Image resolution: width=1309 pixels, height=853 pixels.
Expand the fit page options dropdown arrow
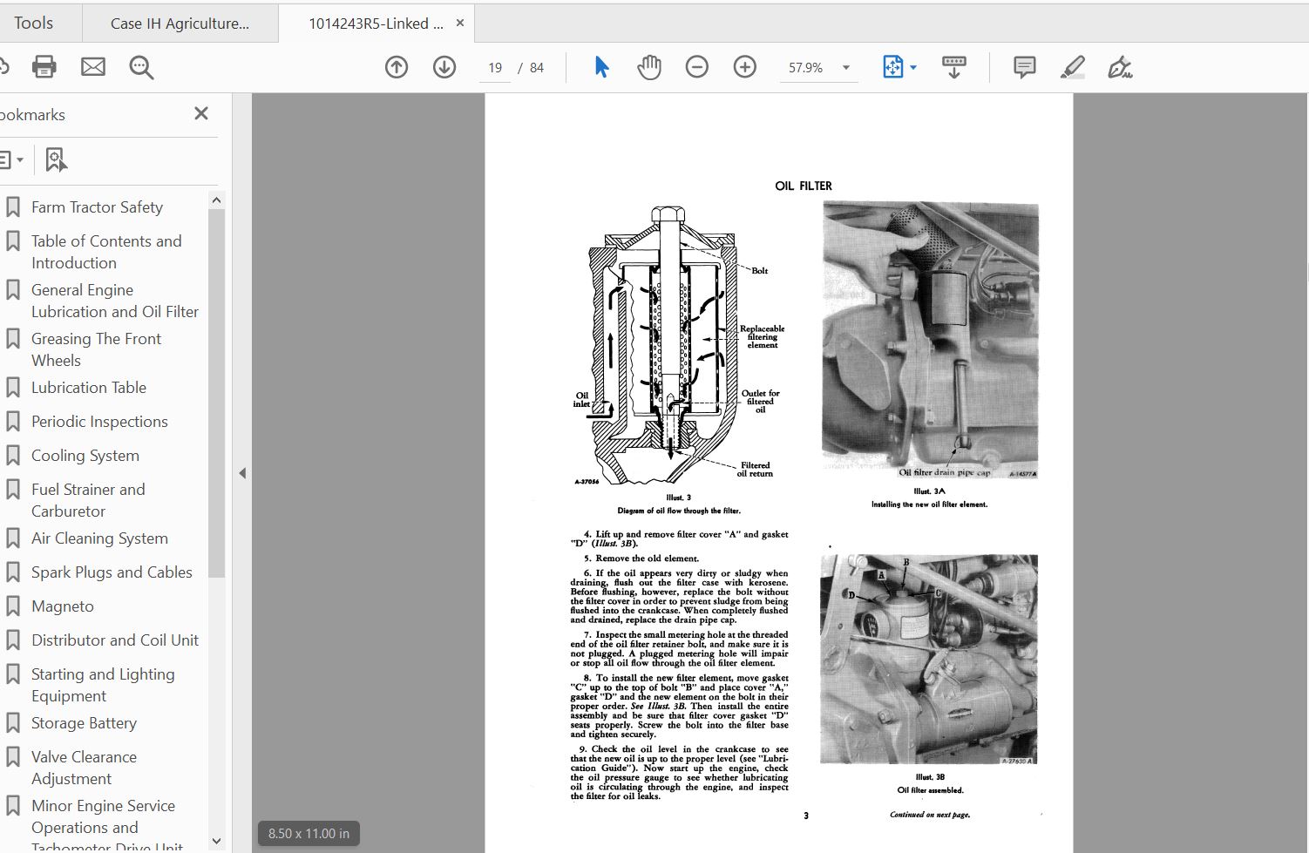pos(913,67)
